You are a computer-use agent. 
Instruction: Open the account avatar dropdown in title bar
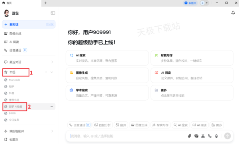pyautogui.click(x=204, y=3)
